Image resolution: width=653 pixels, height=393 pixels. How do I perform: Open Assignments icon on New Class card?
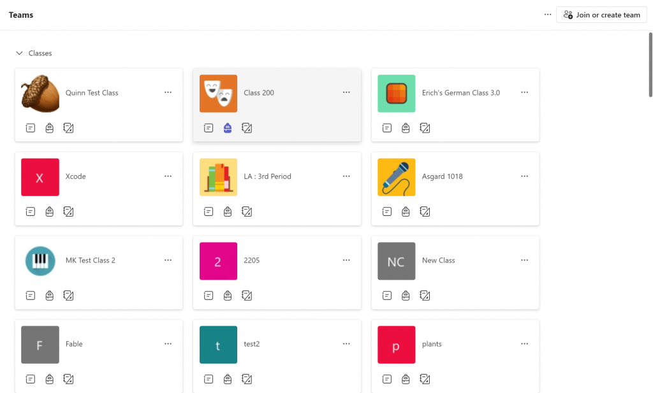pos(387,296)
